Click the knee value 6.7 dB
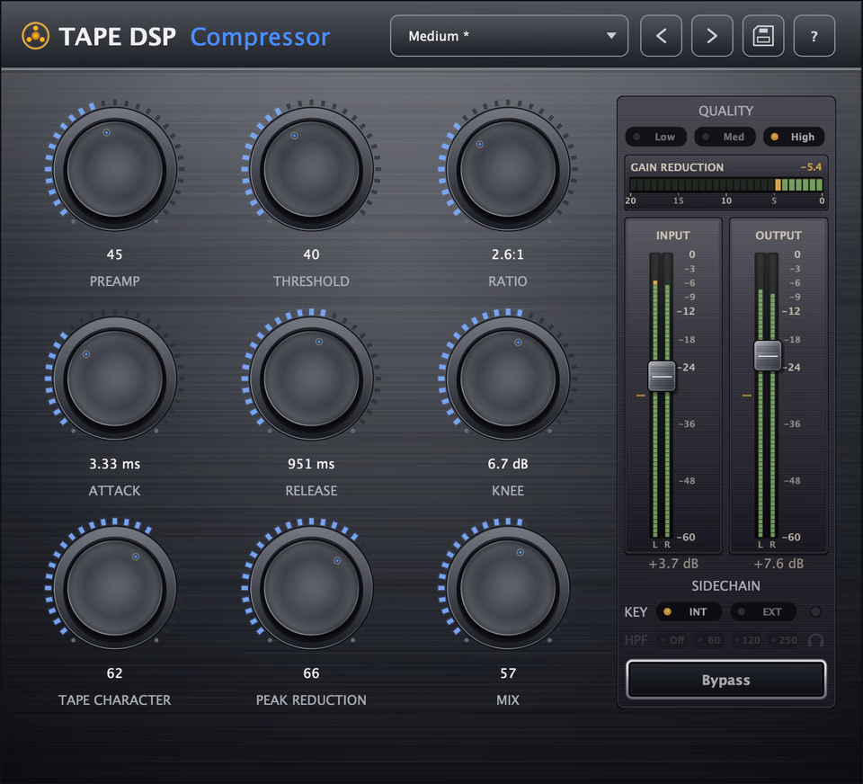The height and width of the screenshot is (784, 863). (507, 464)
